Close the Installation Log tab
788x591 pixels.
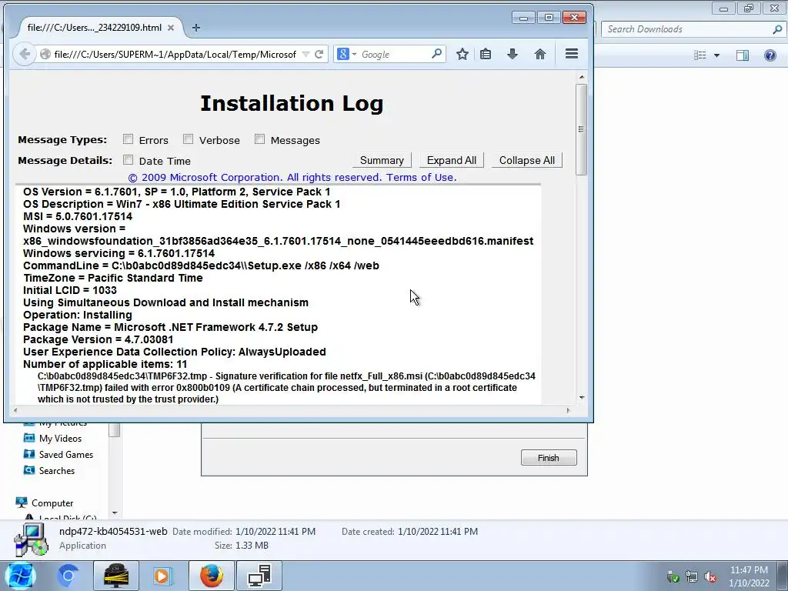tap(171, 28)
